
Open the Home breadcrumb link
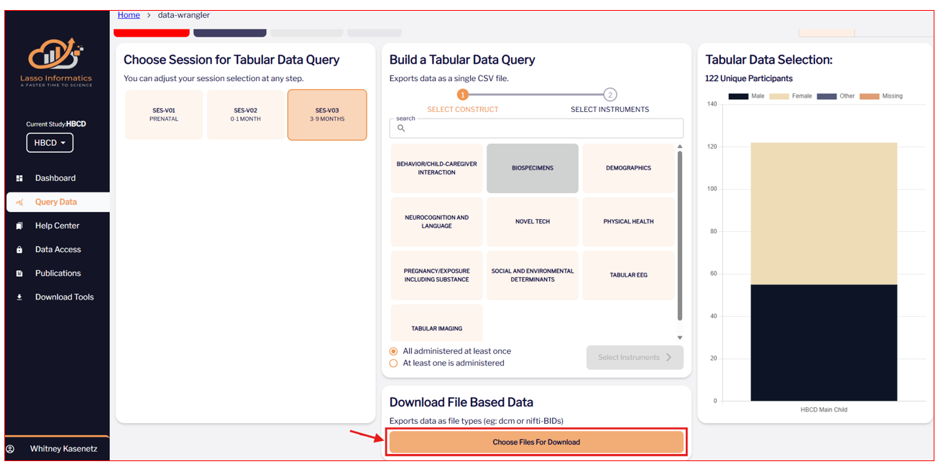pos(129,15)
